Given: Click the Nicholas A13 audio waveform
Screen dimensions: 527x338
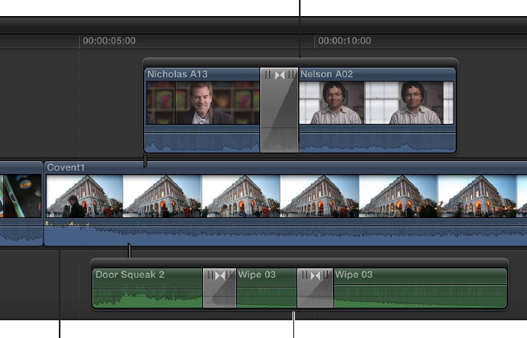Looking at the screenshot, I should pyautogui.click(x=202, y=142).
